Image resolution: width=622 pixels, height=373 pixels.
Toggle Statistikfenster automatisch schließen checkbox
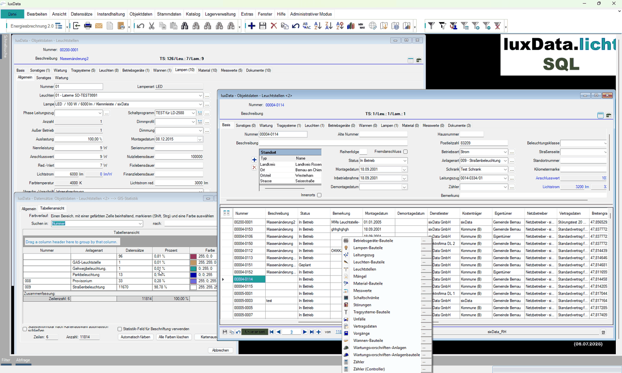pos(25,329)
